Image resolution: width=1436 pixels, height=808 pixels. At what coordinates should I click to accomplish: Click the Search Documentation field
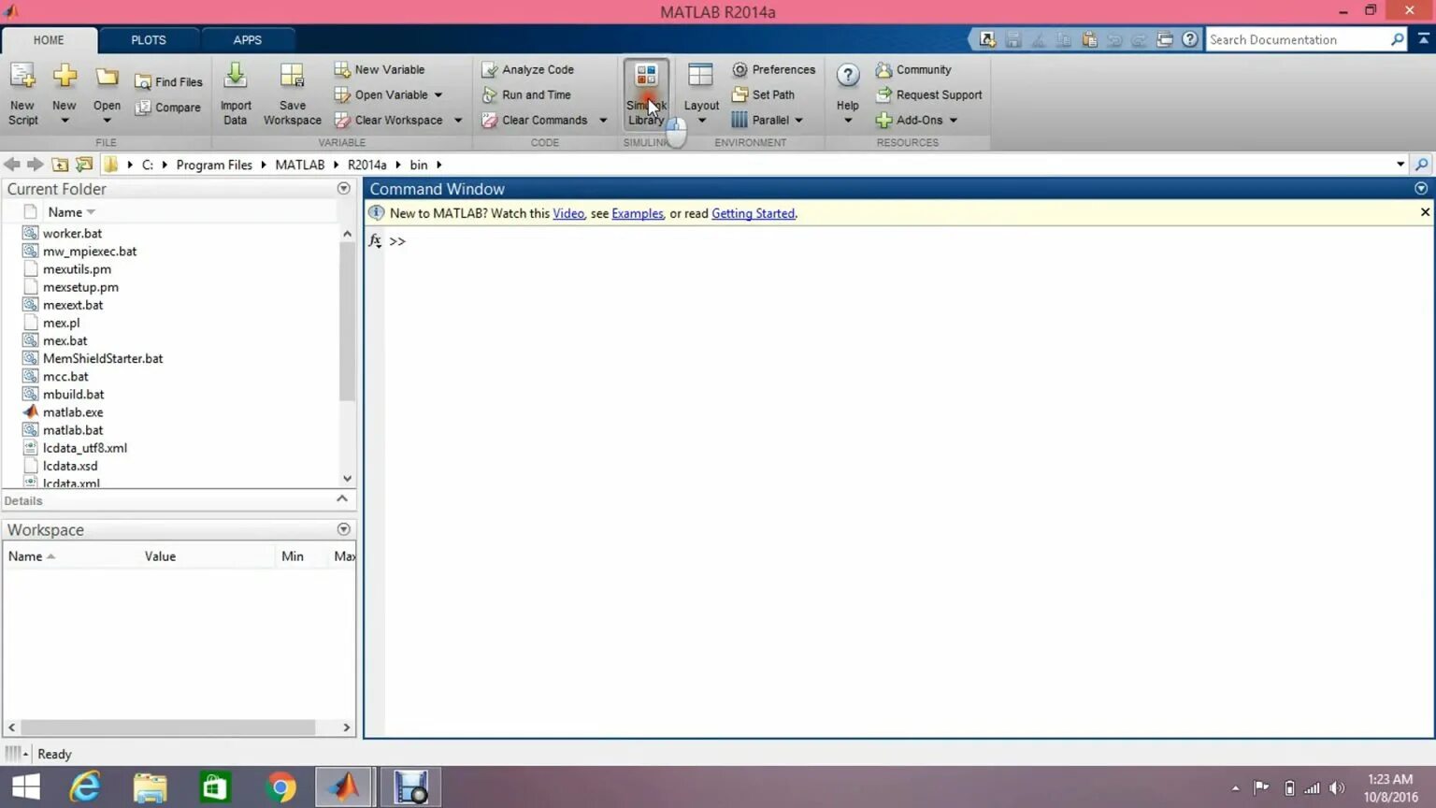pyautogui.click(x=1297, y=39)
